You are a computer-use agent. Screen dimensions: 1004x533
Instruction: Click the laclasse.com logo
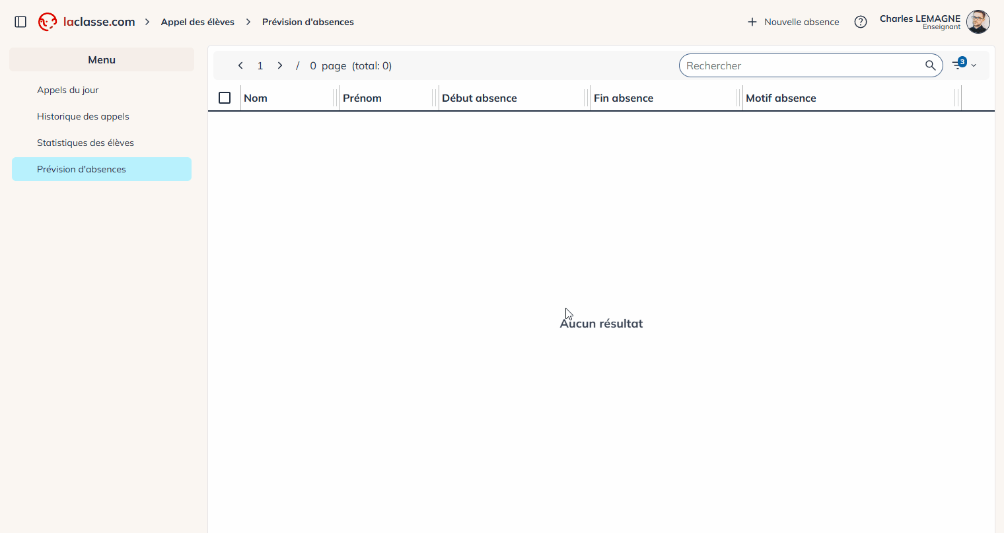[x=87, y=22]
